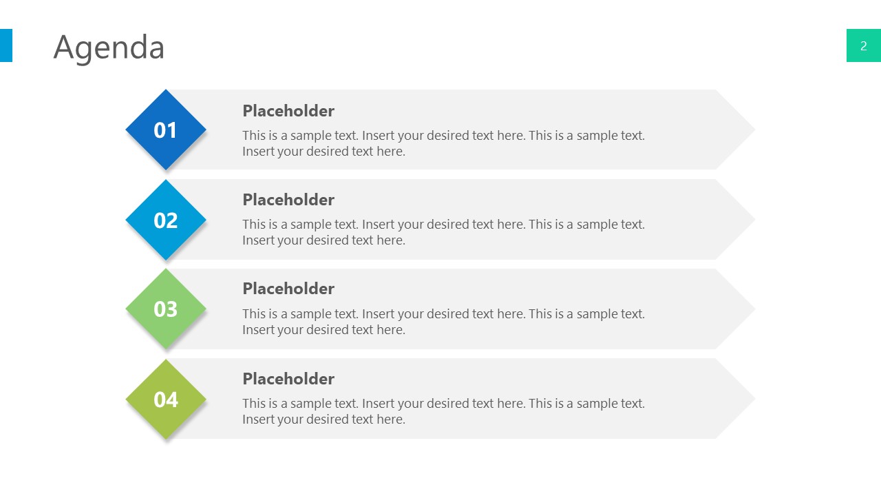Select the arrow tip of the fourth banner
This screenshot has width=881, height=496.
coord(738,398)
